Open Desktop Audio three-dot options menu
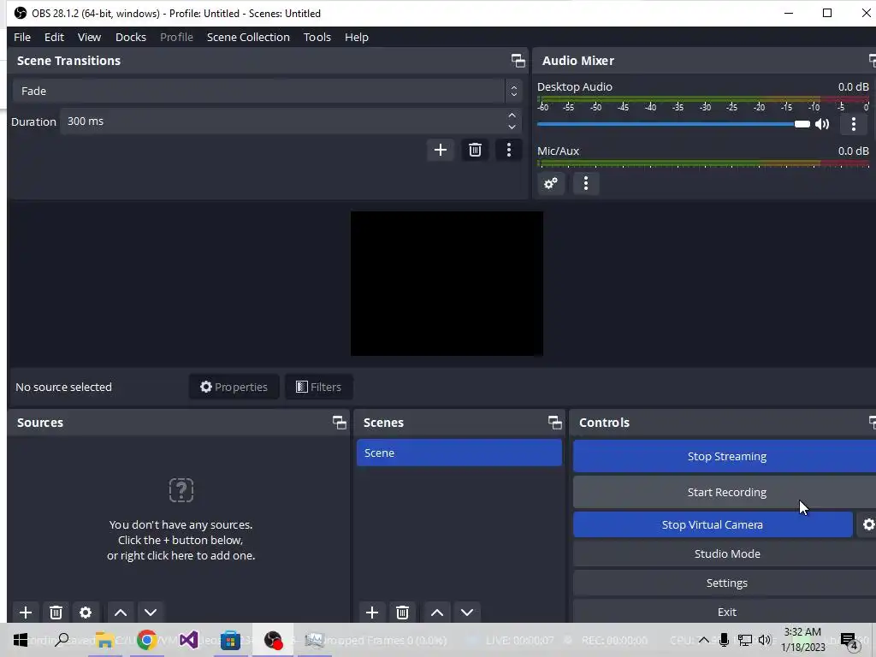The image size is (876, 657). click(x=853, y=124)
